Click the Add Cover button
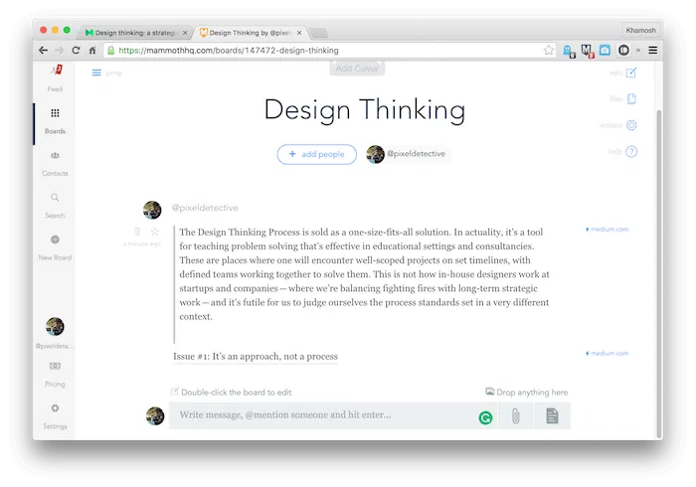The image size is (696, 487). pyautogui.click(x=357, y=69)
